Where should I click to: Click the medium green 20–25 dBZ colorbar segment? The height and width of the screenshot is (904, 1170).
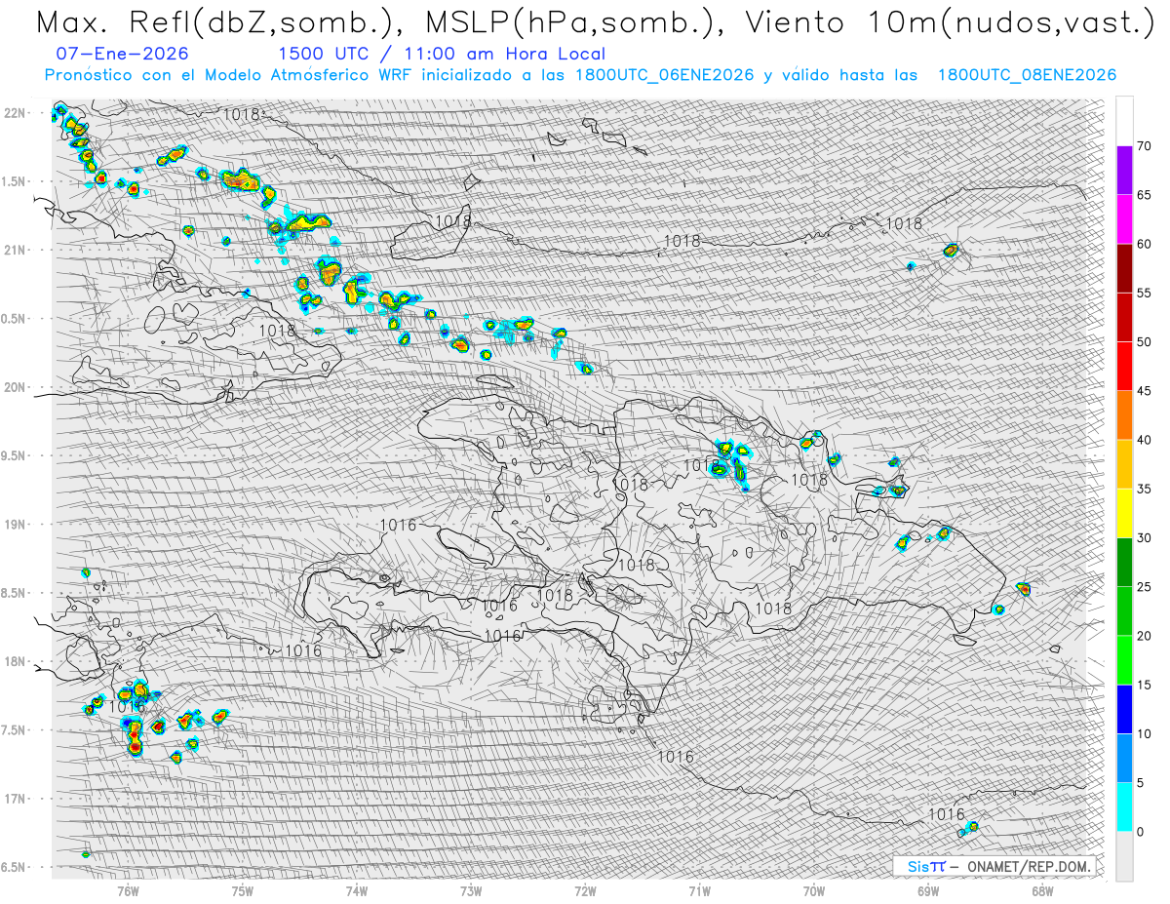point(1124,611)
